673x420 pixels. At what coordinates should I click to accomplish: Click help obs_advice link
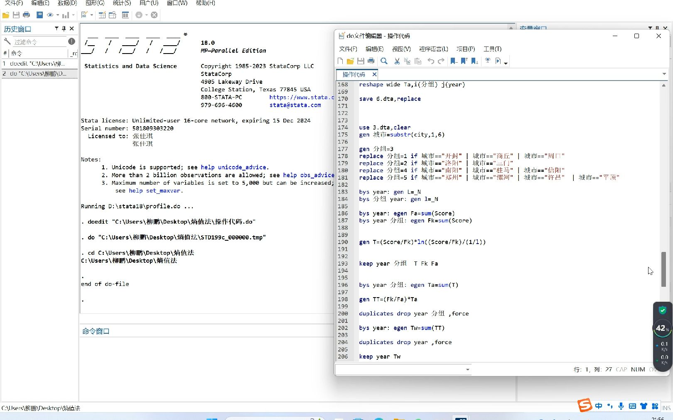click(x=308, y=175)
